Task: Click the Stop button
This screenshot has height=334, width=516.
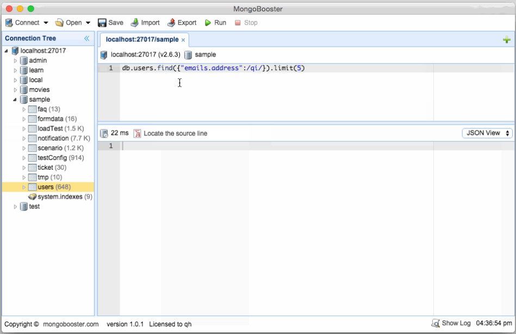Action: (246, 23)
